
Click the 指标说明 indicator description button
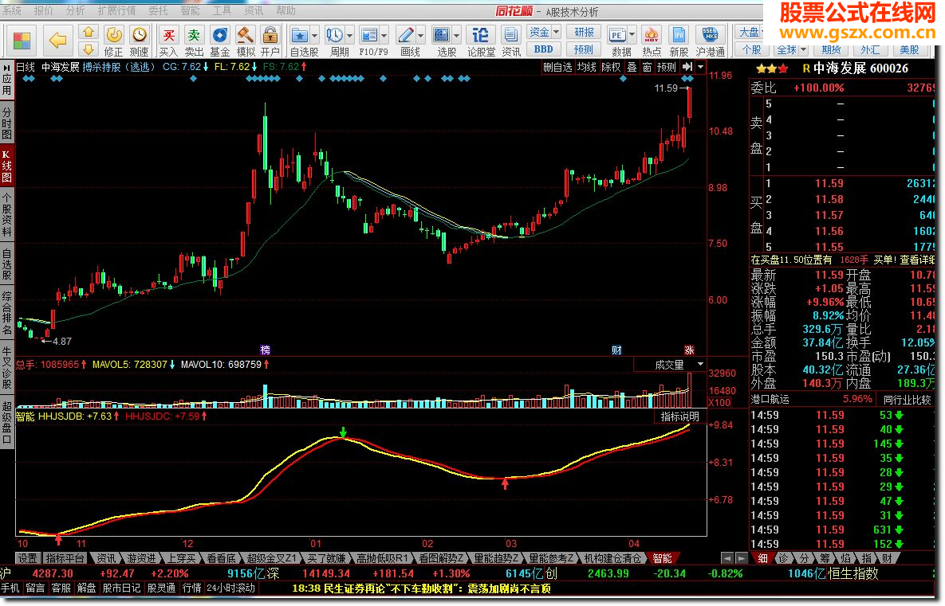[x=679, y=416]
